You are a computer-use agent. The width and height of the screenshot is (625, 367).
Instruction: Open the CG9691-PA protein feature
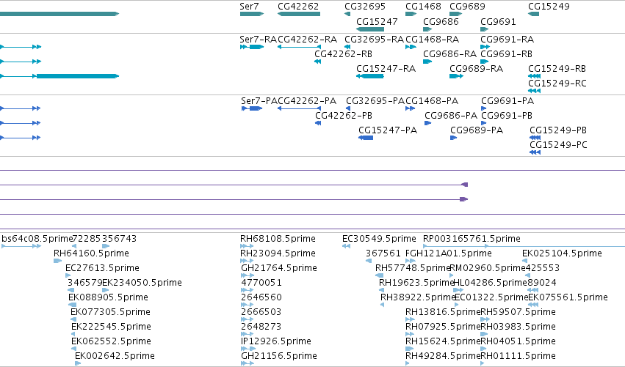tap(483, 108)
